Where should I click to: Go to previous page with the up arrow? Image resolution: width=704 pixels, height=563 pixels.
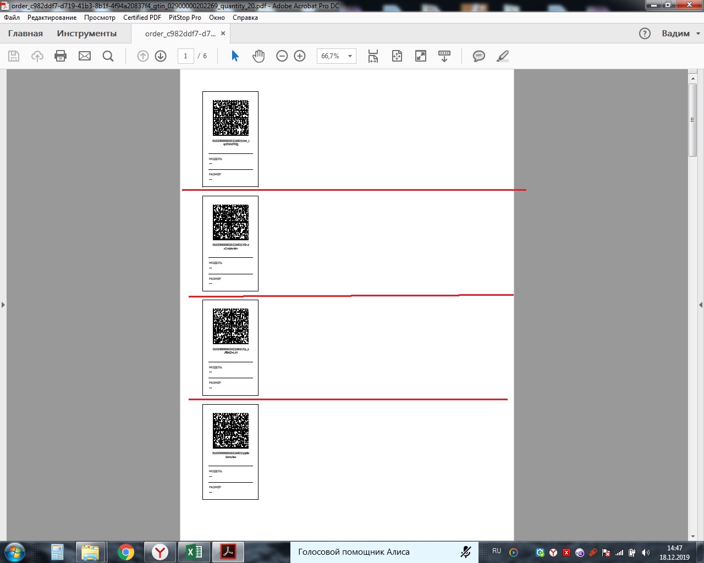(x=143, y=56)
